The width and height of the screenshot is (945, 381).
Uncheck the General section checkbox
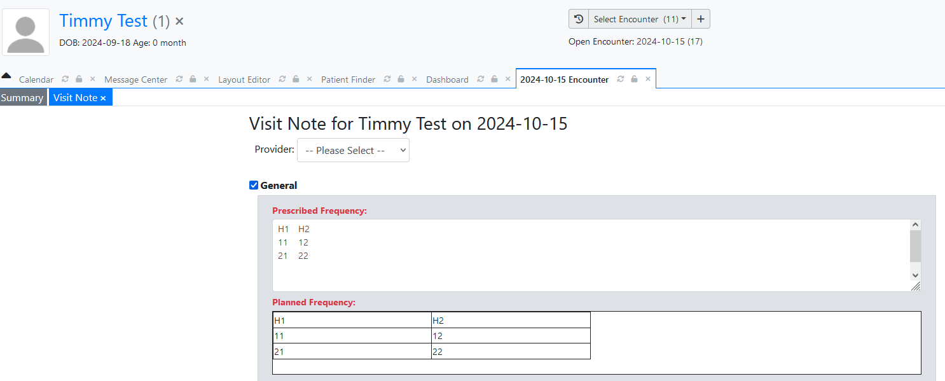(x=254, y=186)
